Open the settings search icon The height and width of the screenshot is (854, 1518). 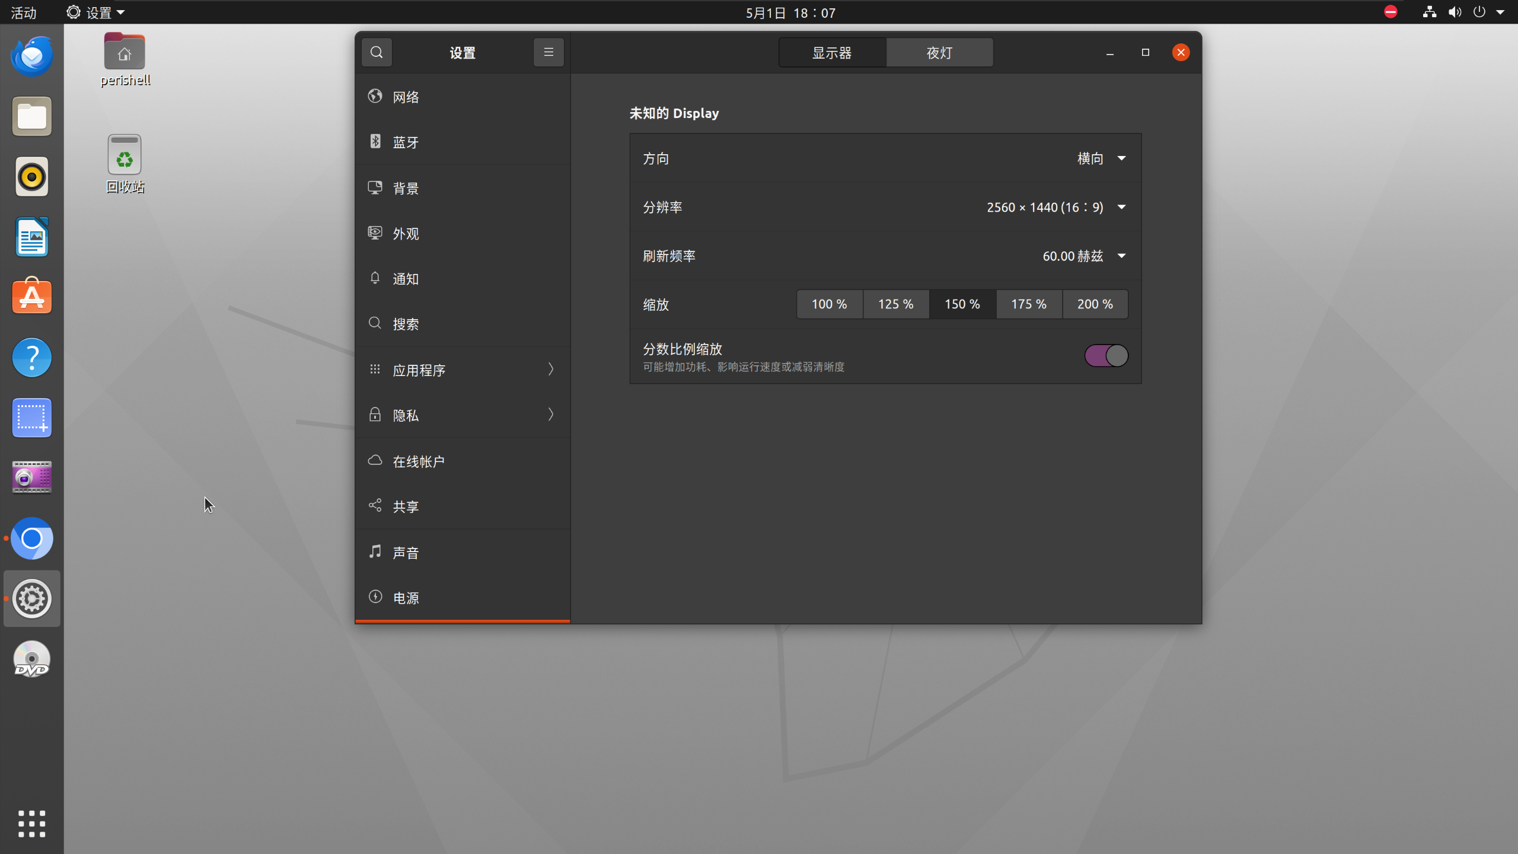(x=377, y=52)
